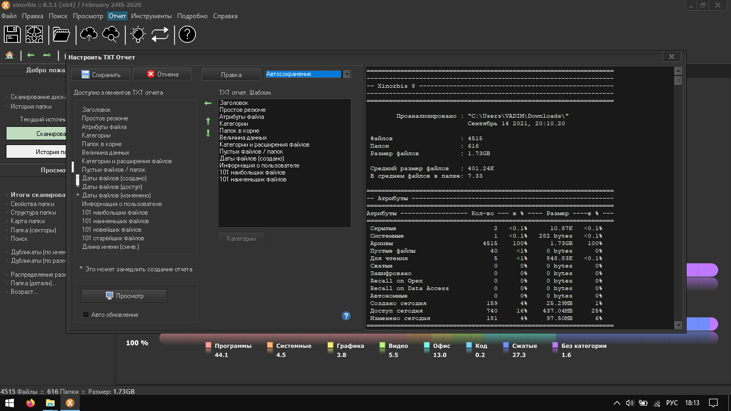Select 101 наименьших файлов in the template list
Viewport: 731px width, 411px height.
[253, 179]
